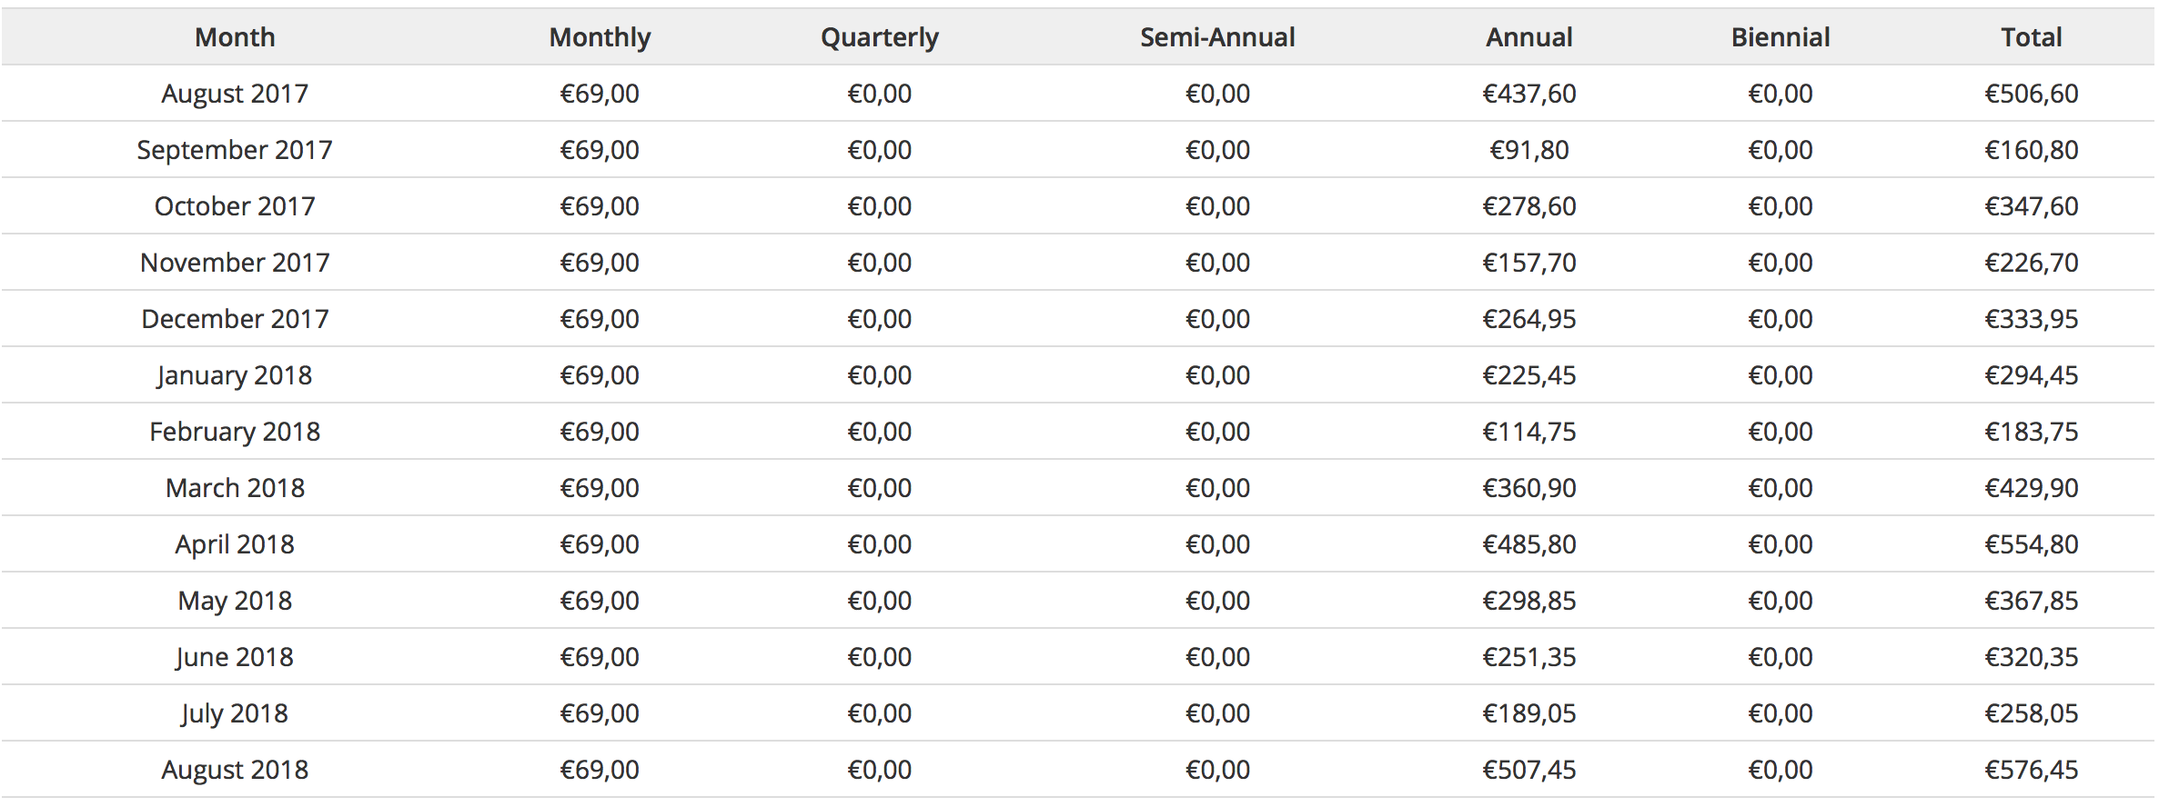Click February 2018 annual value €114,75
This screenshot has height=807, width=2169.
click(1529, 432)
